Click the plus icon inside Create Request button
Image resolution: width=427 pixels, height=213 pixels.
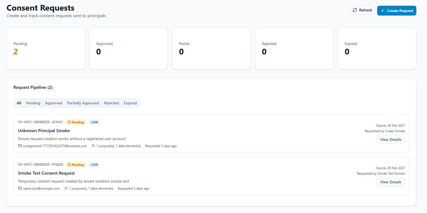382,11
